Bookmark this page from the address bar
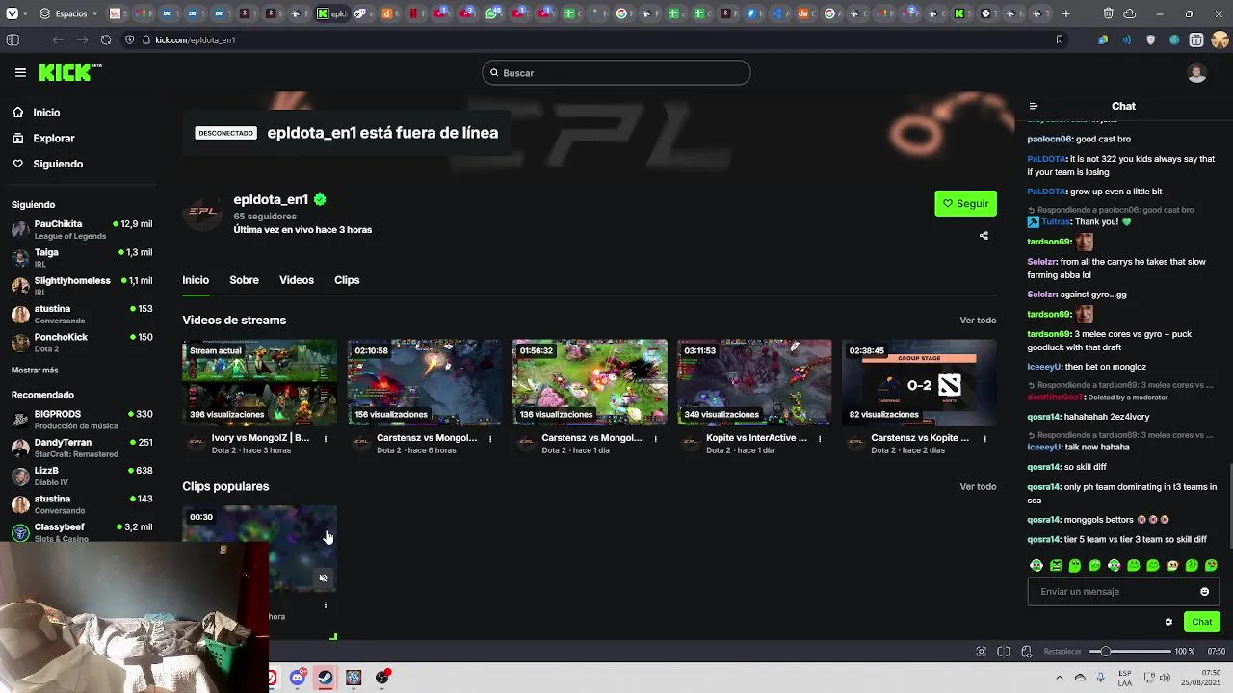Image resolution: width=1233 pixels, height=693 pixels. [1060, 40]
